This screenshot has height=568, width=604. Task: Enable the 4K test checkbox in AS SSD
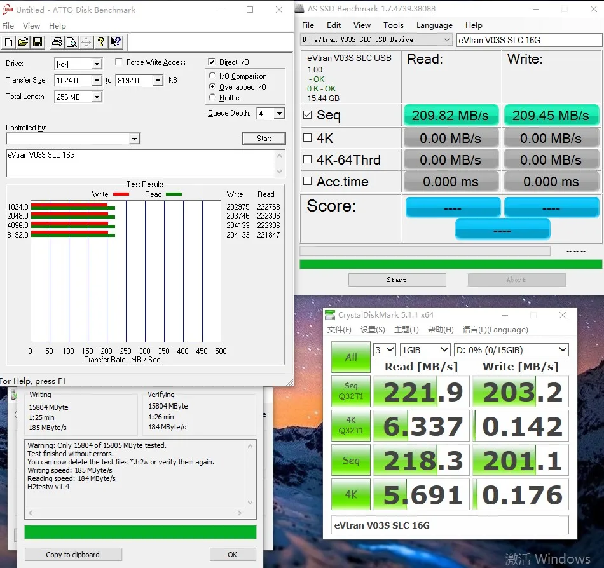[x=307, y=138]
